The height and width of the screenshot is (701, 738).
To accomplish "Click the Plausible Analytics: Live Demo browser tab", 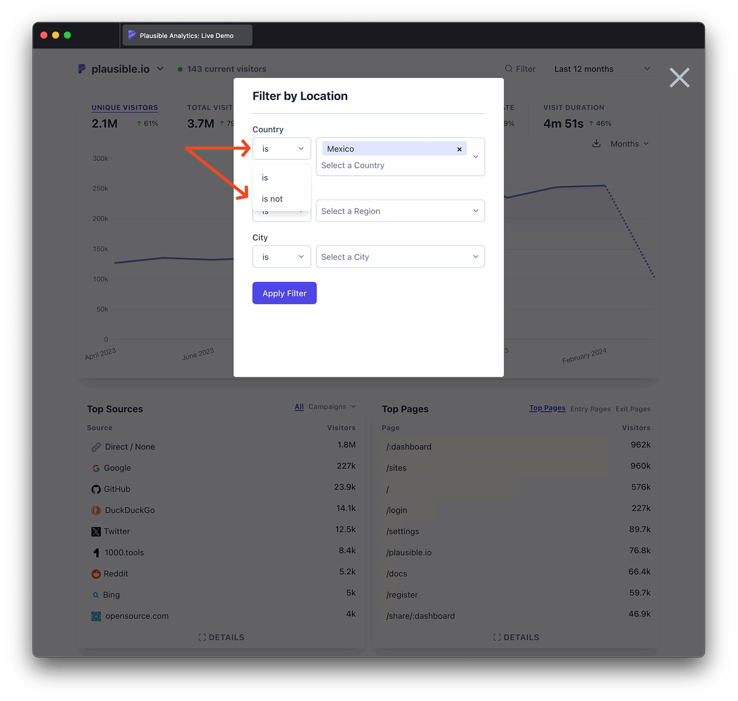I will [x=187, y=36].
